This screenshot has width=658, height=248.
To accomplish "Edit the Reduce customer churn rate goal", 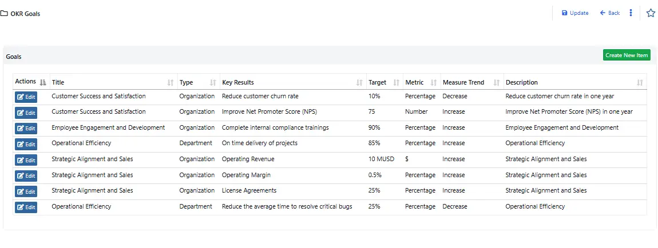I will click(x=26, y=97).
